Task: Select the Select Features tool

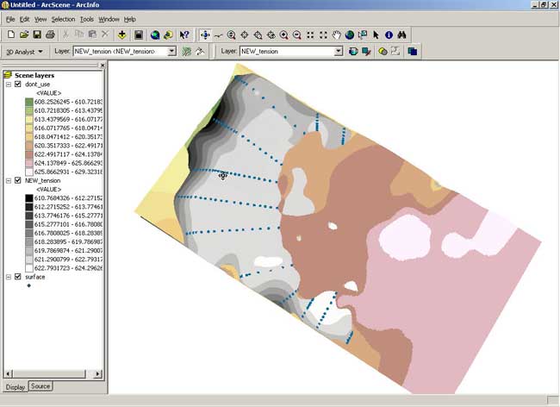Action: point(363,34)
